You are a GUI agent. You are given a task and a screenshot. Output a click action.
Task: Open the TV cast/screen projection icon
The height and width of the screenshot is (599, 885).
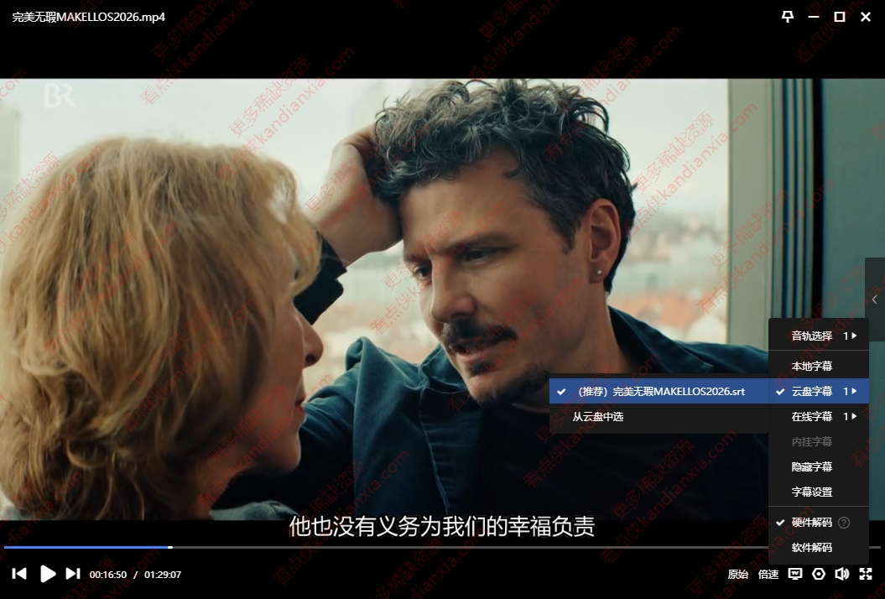794,574
